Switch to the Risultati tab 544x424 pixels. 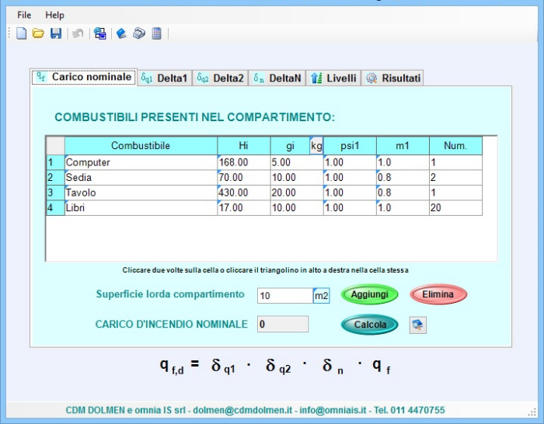coord(393,78)
